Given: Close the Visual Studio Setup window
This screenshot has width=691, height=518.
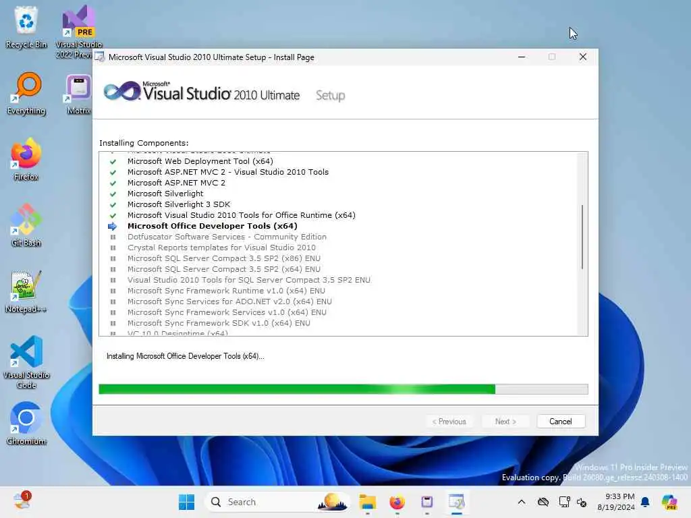Looking at the screenshot, I should tap(582, 57).
